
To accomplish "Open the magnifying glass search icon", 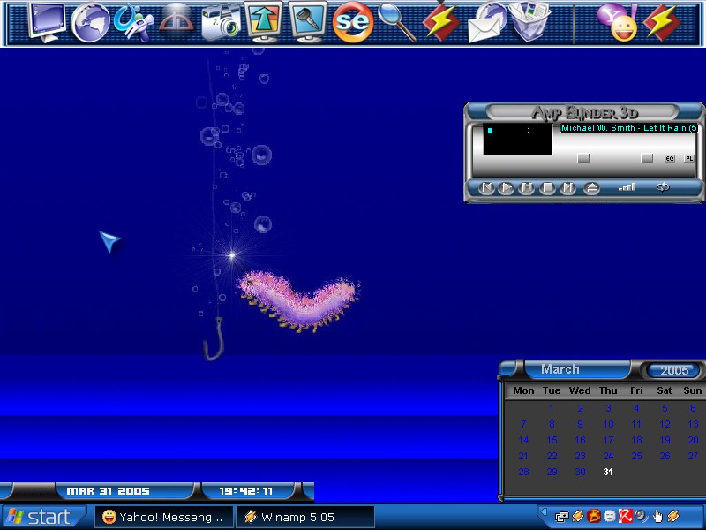I will (x=396, y=21).
